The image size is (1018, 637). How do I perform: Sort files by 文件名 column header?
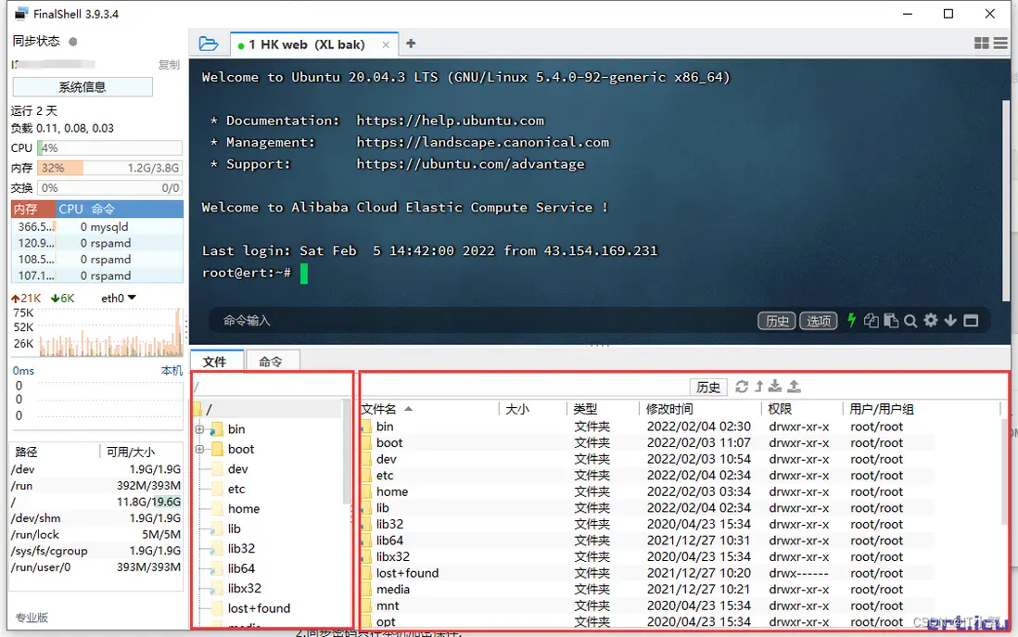[428, 409]
